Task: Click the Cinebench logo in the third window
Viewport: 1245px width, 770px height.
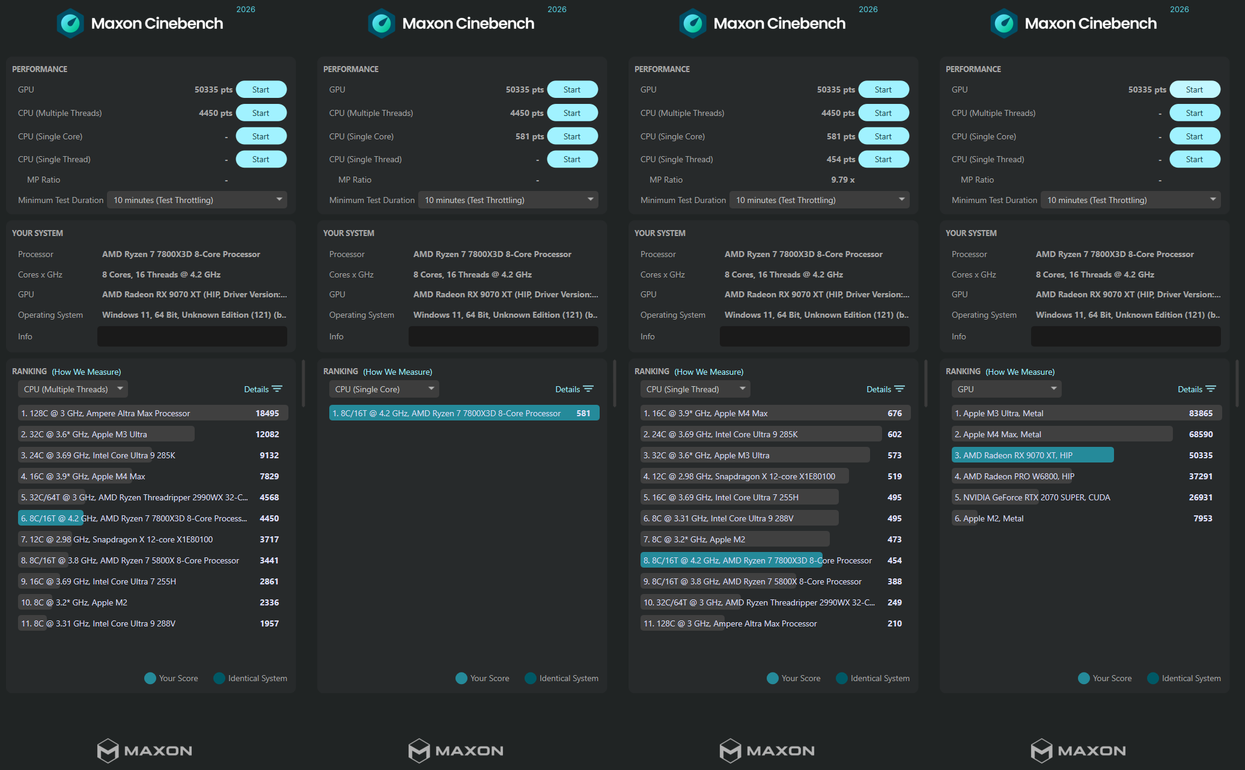Action: (x=693, y=23)
